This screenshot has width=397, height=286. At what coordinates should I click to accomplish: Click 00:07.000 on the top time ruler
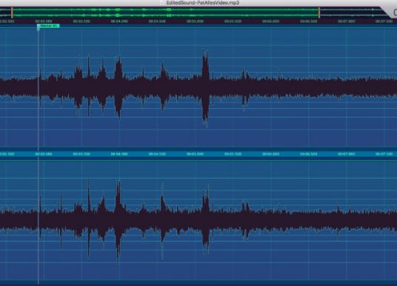pos(347,21)
